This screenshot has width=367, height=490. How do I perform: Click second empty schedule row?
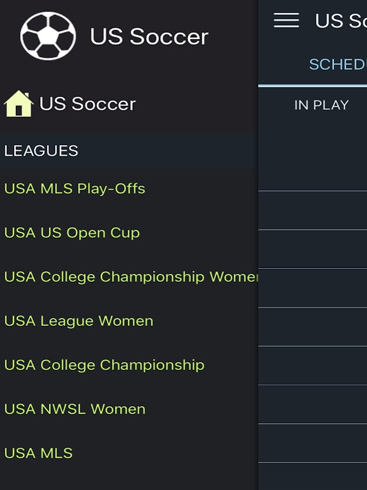pyautogui.click(x=313, y=210)
